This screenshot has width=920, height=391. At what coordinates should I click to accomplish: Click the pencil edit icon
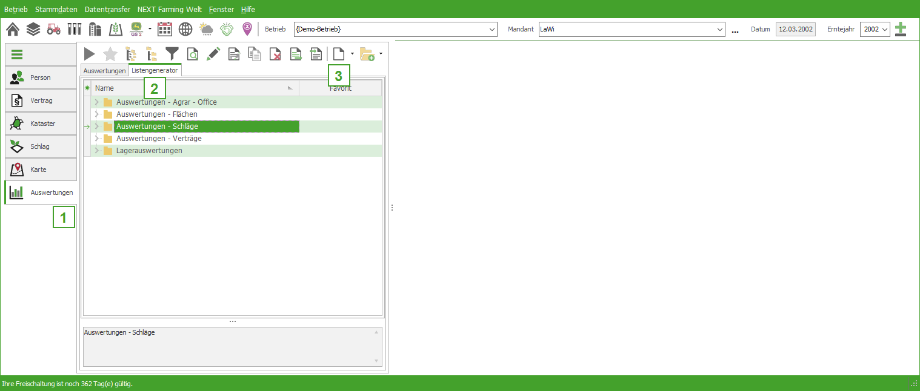[x=213, y=54]
